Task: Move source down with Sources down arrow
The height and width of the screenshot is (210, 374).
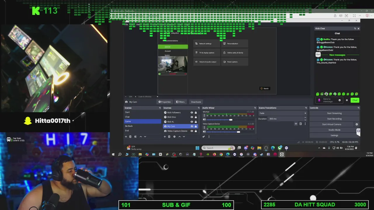Action: pyautogui.click(x=184, y=136)
